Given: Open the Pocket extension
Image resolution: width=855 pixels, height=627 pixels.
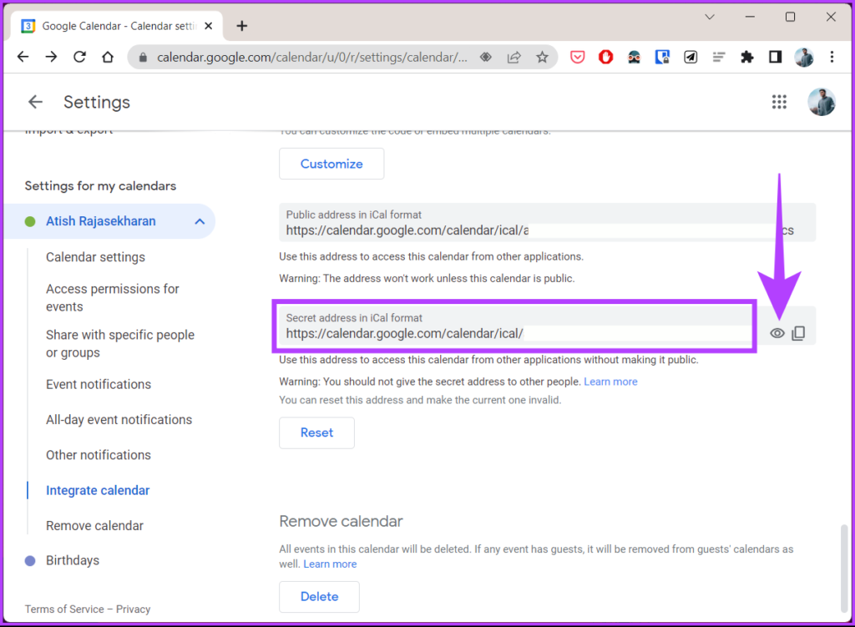Looking at the screenshot, I should pos(577,57).
